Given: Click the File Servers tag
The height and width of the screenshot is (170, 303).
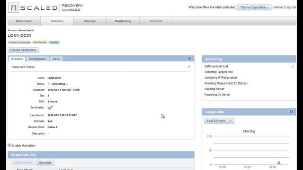Looking at the screenshot, I should tap(40, 42).
